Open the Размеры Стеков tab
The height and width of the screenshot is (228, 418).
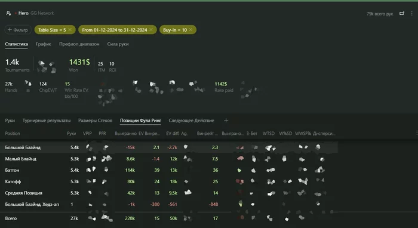[95, 121]
